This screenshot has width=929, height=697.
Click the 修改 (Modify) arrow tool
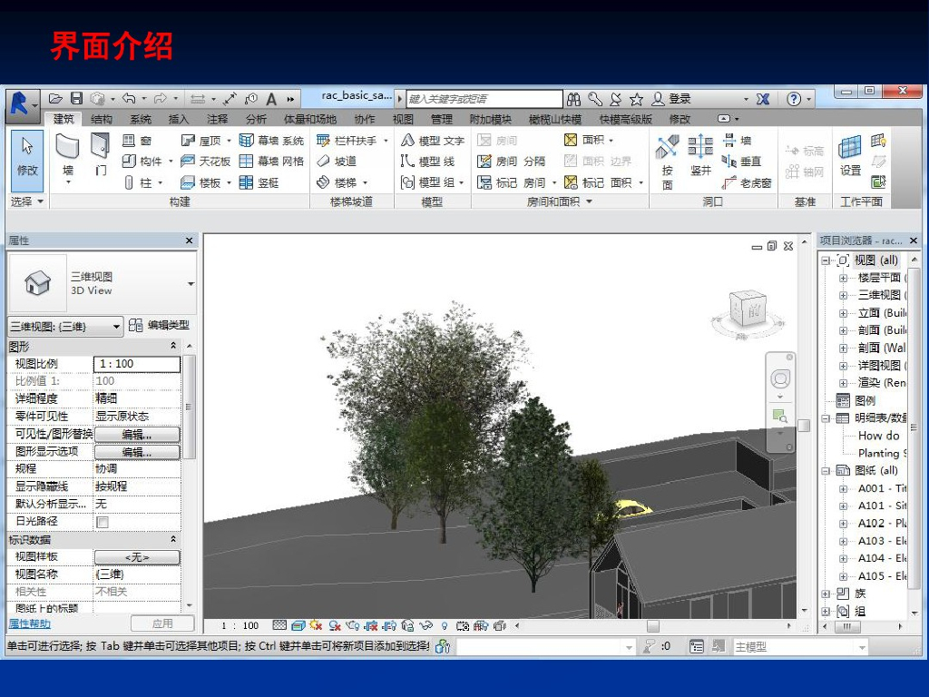27,154
